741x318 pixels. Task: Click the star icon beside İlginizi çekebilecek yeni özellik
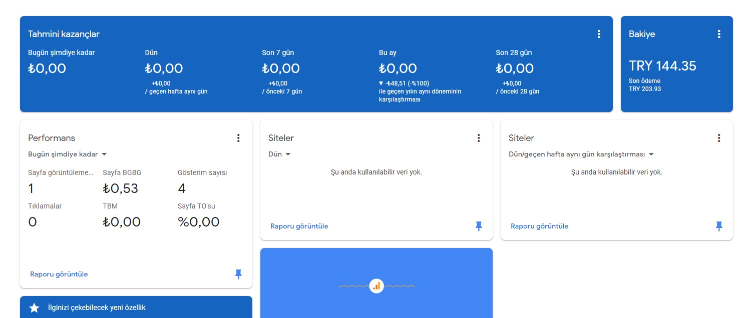click(34, 308)
